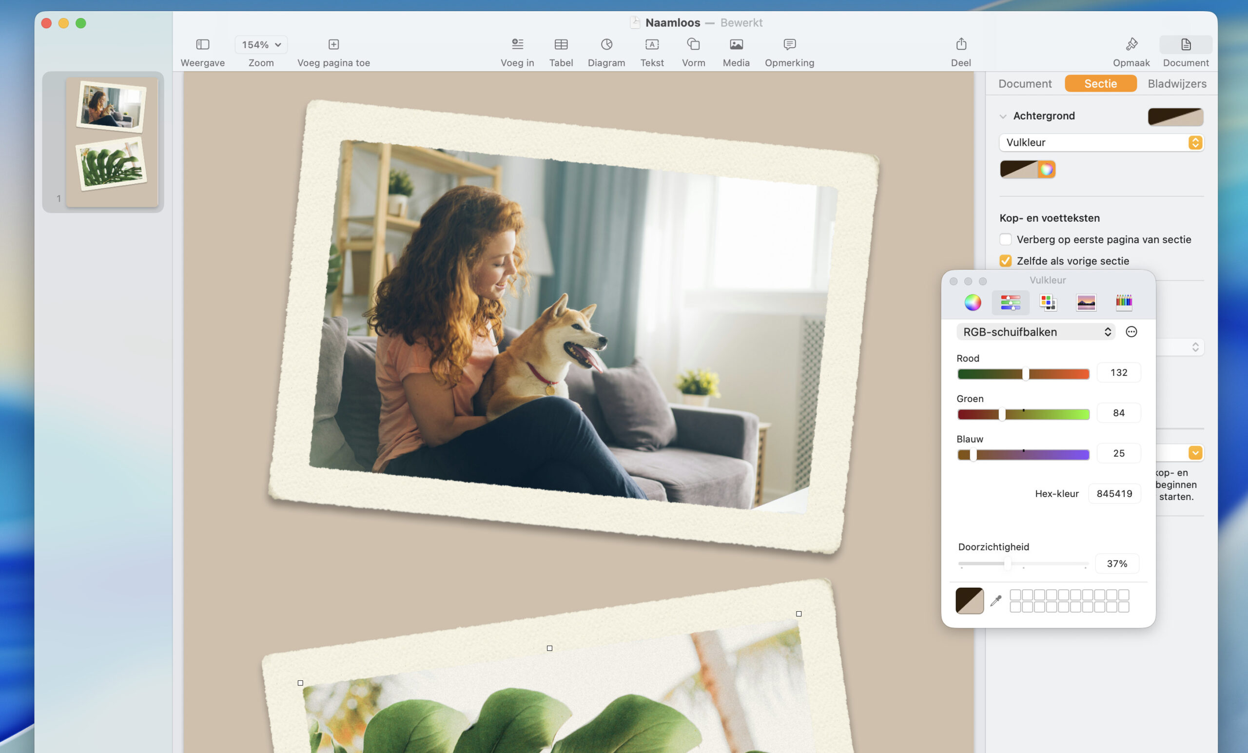The image size is (1248, 753).
Task: Enable Verberg op eerste pagina checkbox
Action: point(1005,239)
